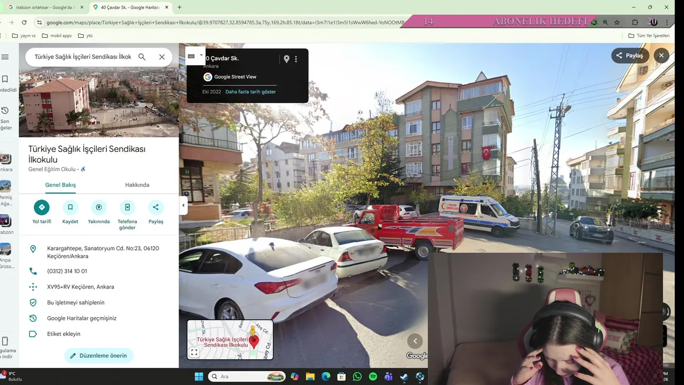Click the Paylaş share icon in the side panel
Image resolution: width=684 pixels, height=385 pixels.
(156, 207)
